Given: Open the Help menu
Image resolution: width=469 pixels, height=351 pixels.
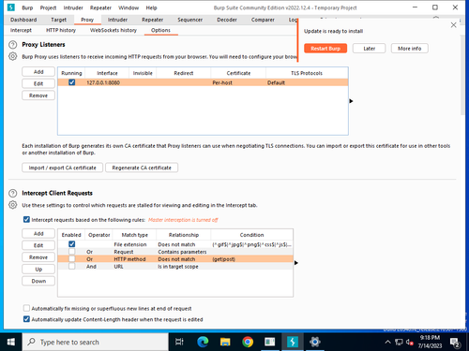Looking at the screenshot, I should 151,7.
